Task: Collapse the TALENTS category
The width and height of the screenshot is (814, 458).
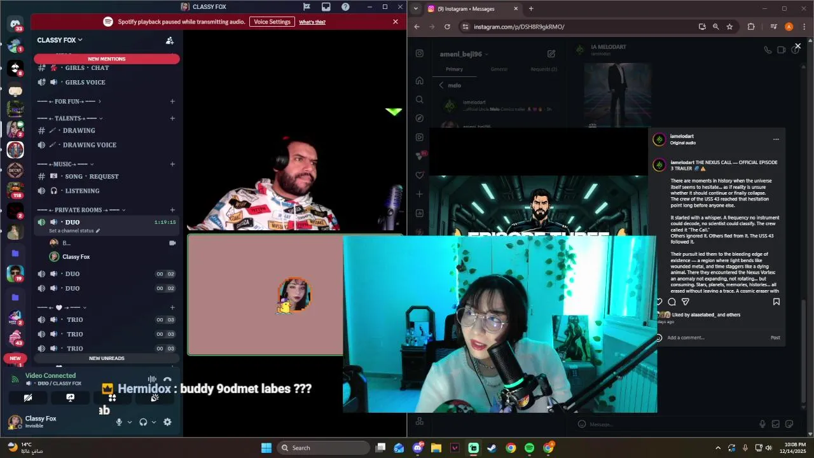Action: coord(70,118)
